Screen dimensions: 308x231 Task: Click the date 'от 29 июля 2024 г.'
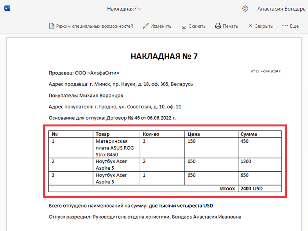tap(266, 71)
